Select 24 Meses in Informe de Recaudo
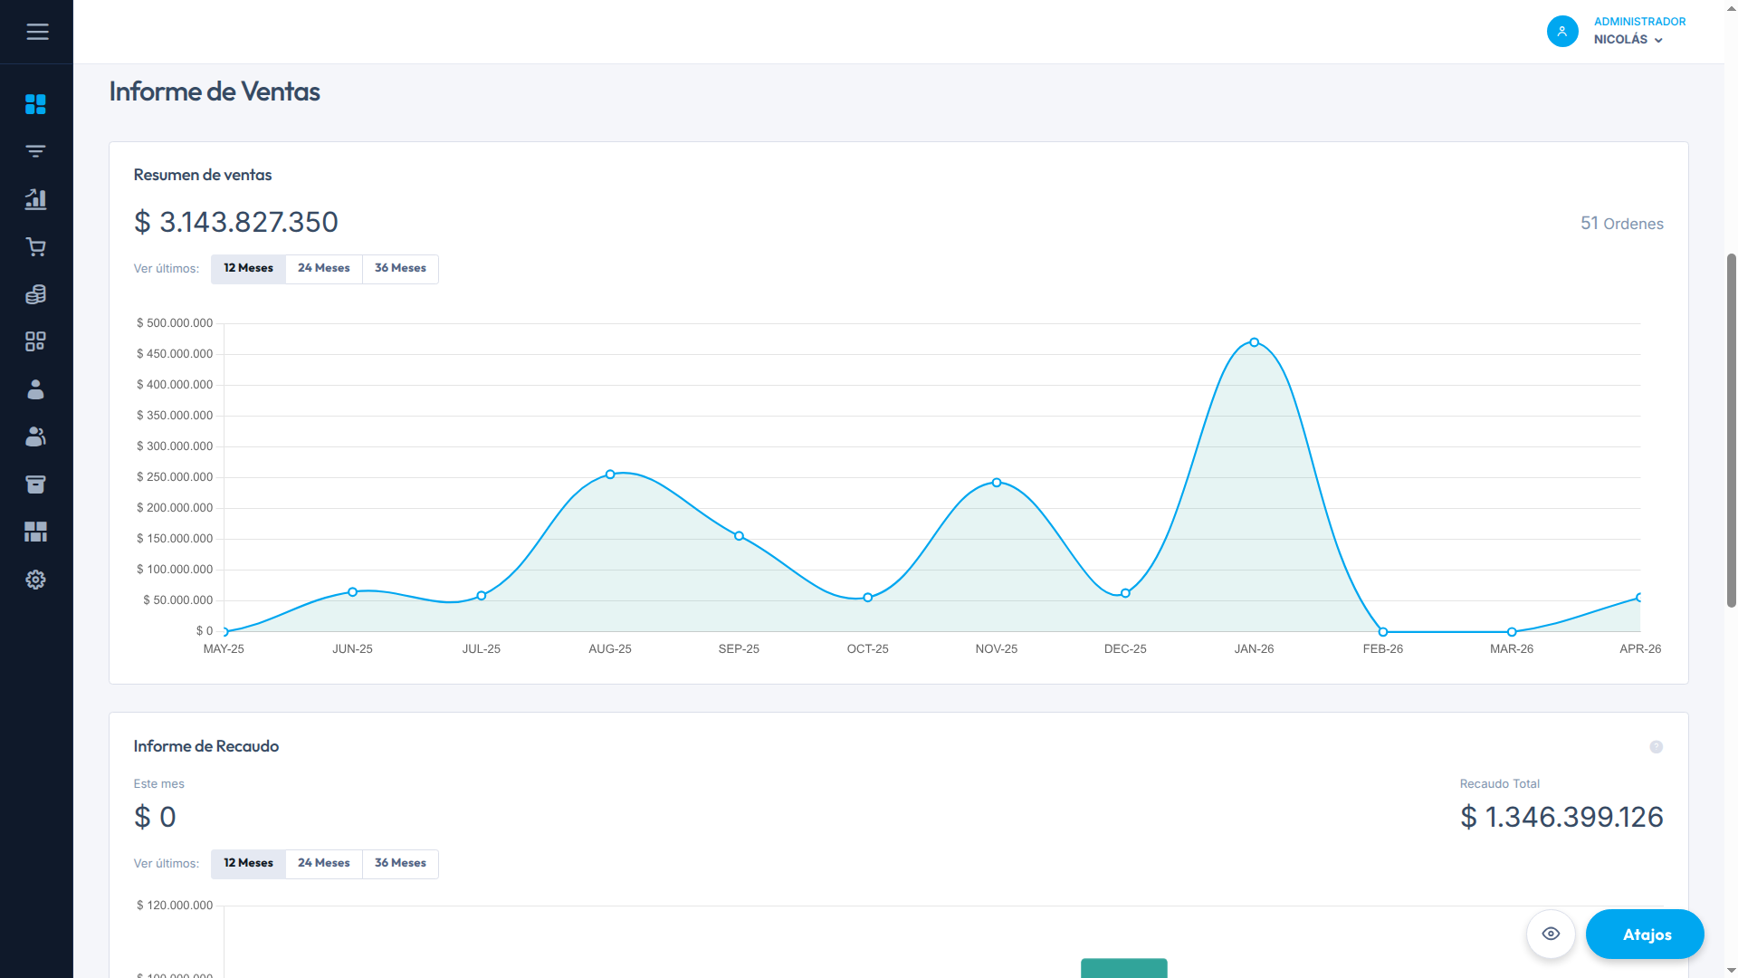Screen dimensions: 1738x978 (x=324, y=864)
